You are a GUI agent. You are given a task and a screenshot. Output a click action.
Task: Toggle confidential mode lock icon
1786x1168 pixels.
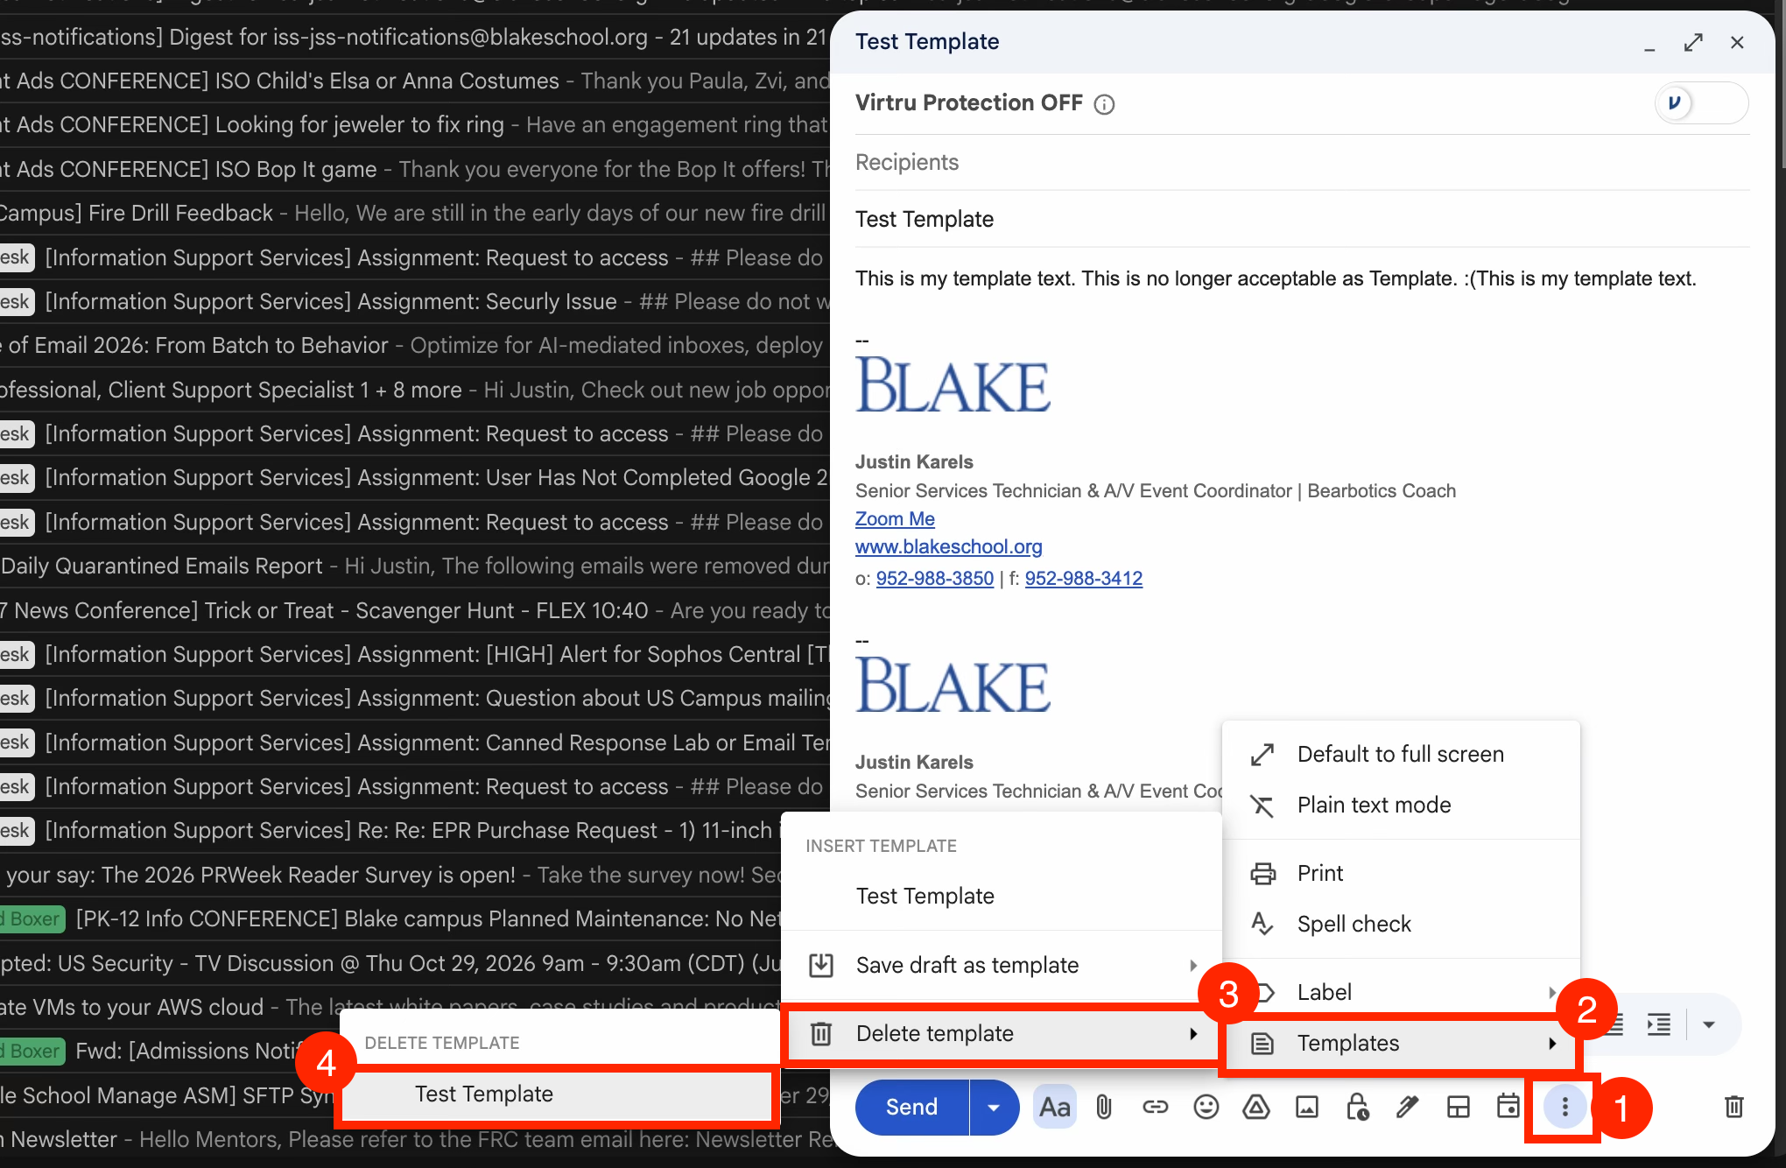pos(1358,1108)
